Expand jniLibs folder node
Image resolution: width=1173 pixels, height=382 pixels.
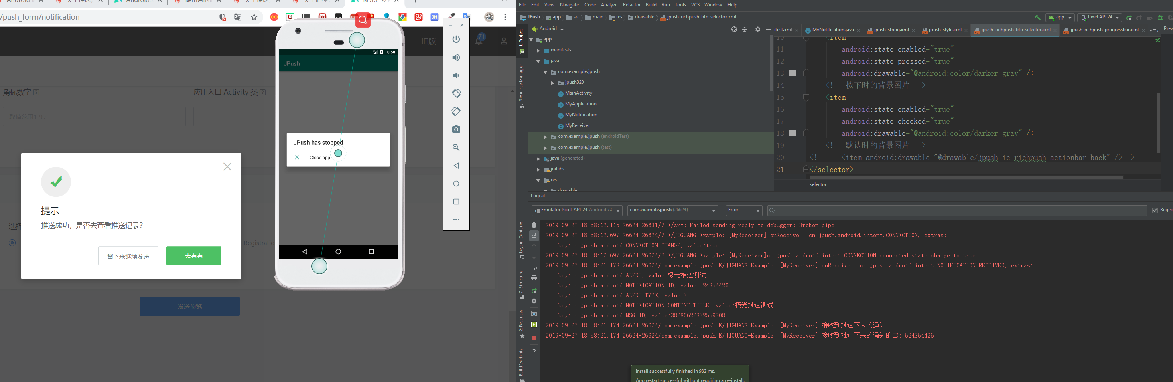click(x=538, y=169)
